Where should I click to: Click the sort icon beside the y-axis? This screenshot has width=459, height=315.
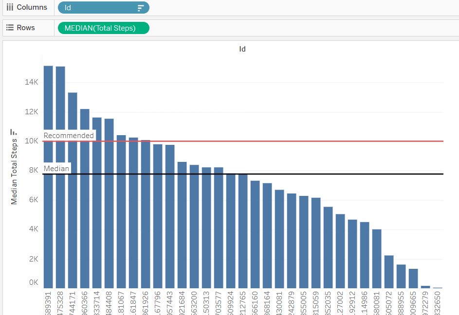click(x=14, y=131)
